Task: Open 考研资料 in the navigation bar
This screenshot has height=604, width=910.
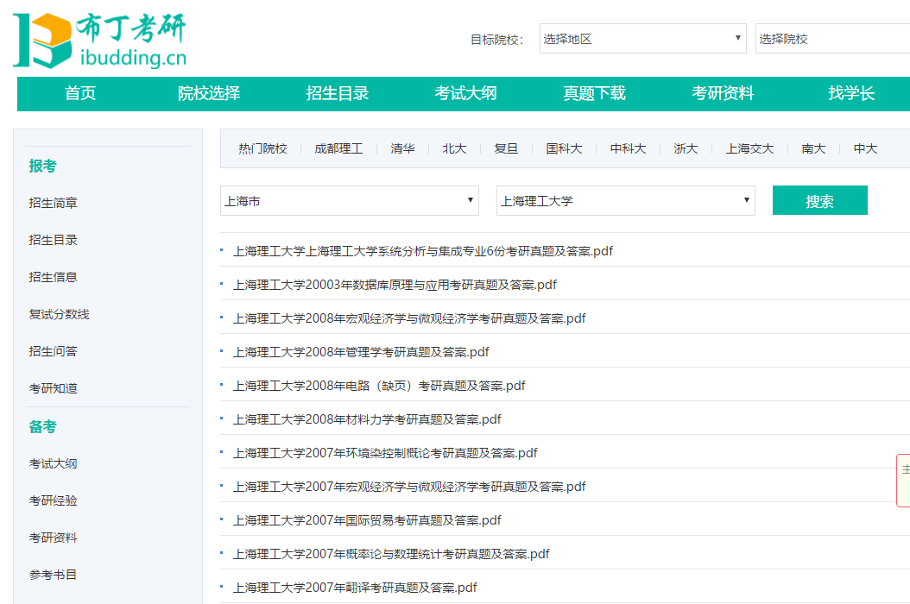Action: 724,93
